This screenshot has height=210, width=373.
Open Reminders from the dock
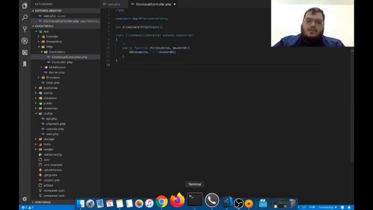pos(129,204)
